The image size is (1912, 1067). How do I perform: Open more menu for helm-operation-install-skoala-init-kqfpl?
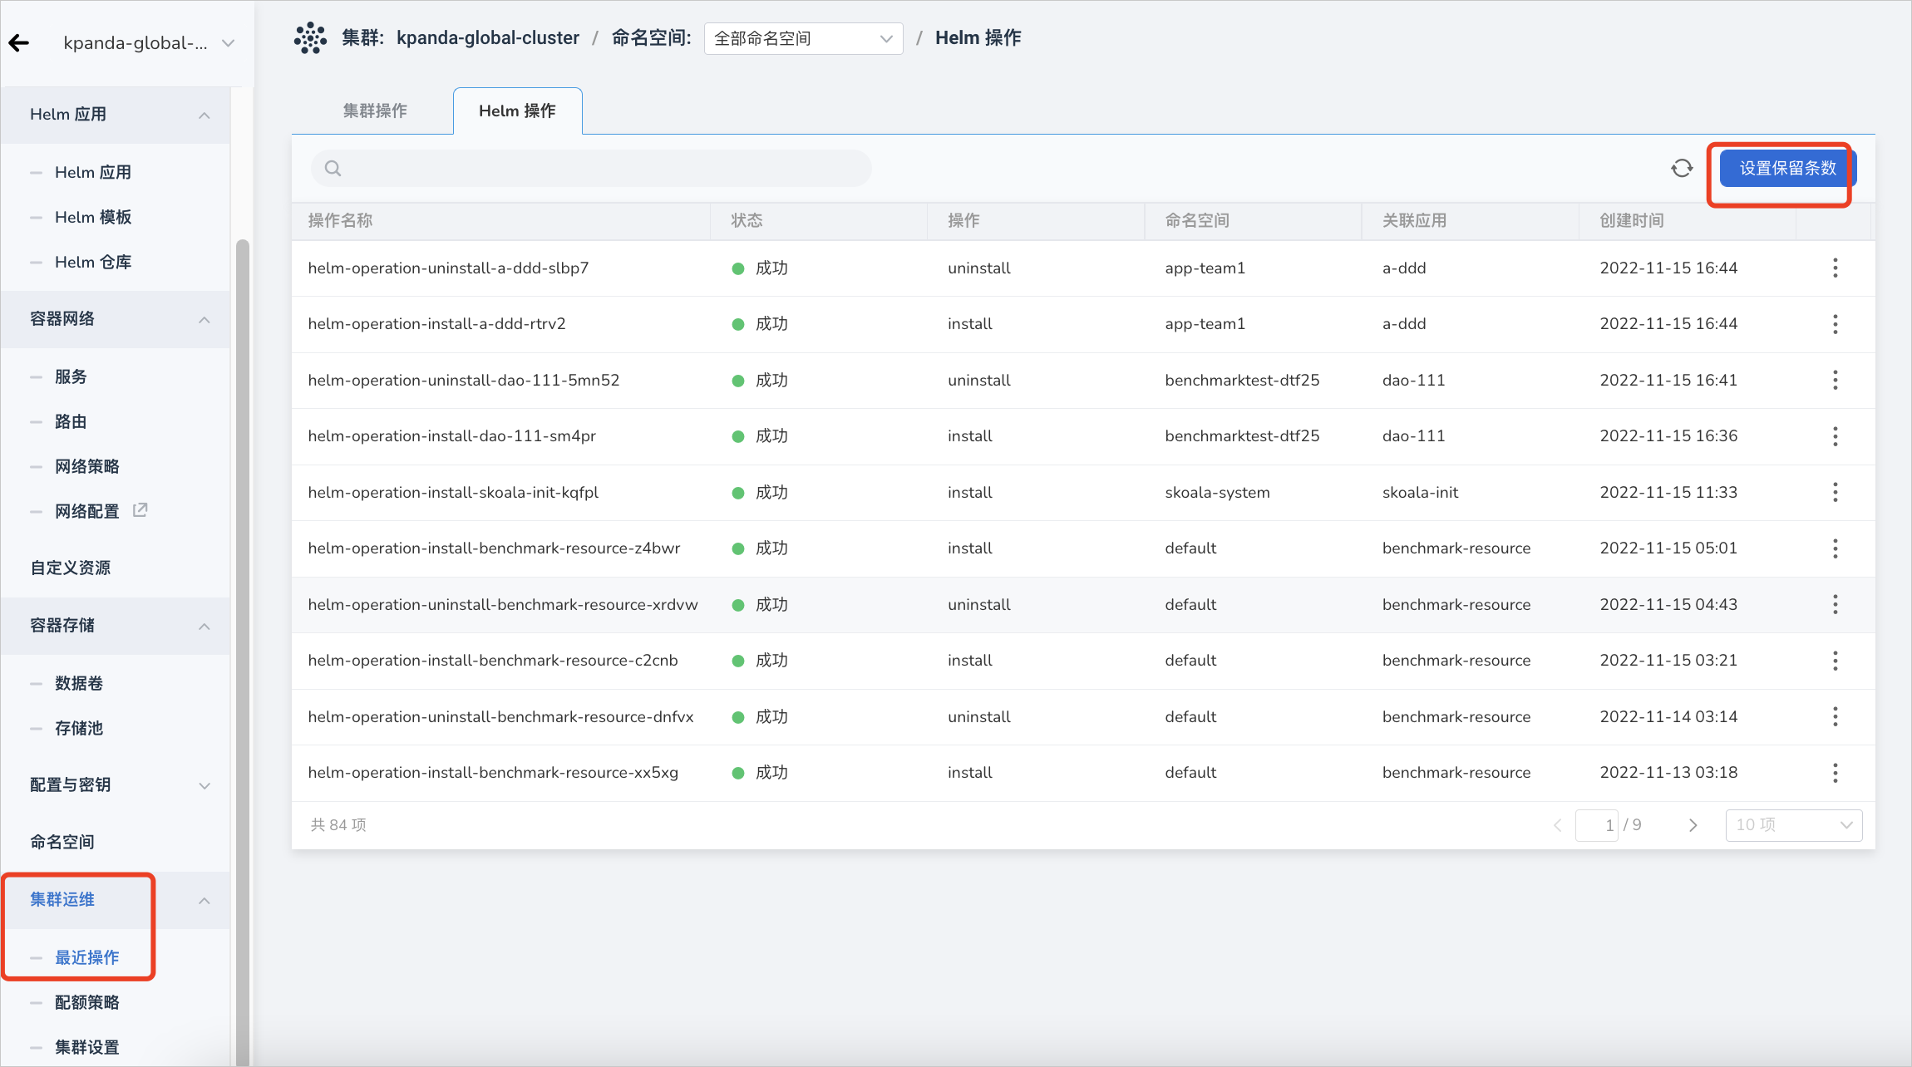[1836, 493]
